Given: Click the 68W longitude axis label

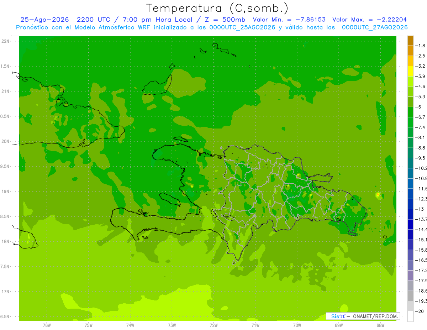Looking at the screenshot, I should pyautogui.click(x=380, y=325).
